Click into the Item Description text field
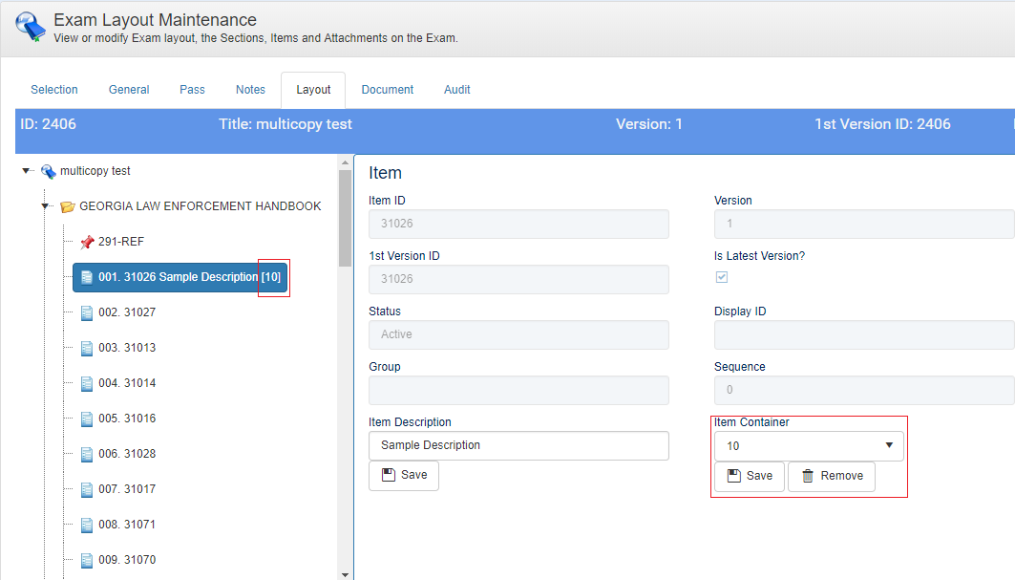1015x580 pixels. 518,445
